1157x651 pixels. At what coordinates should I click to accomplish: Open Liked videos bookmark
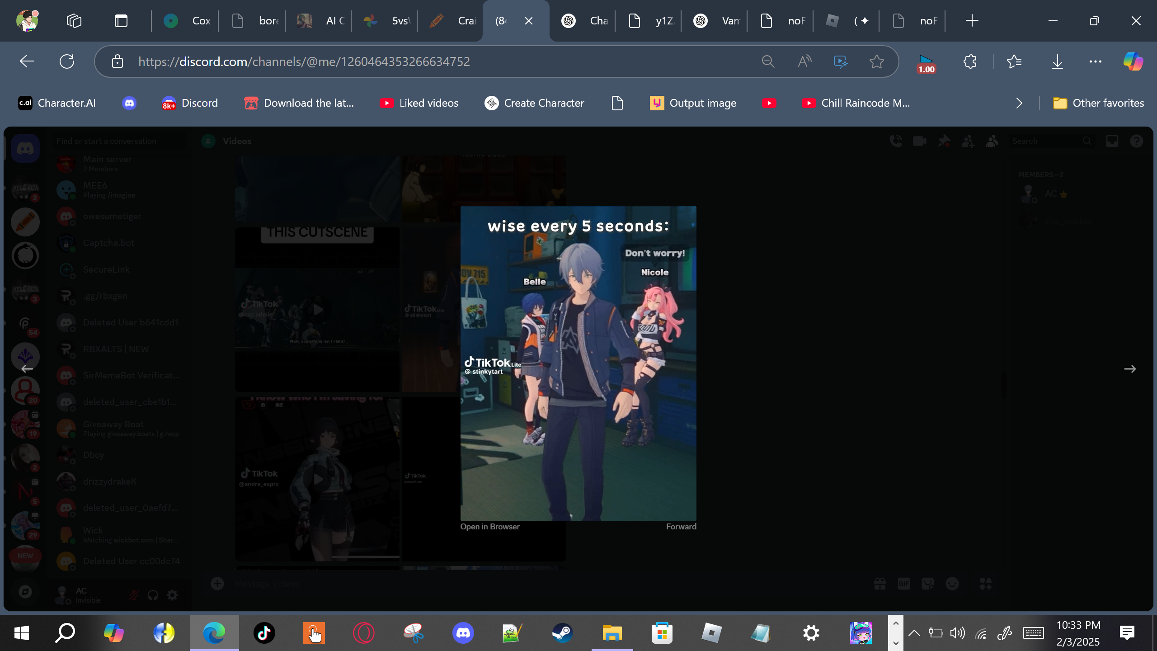click(x=419, y=103)
